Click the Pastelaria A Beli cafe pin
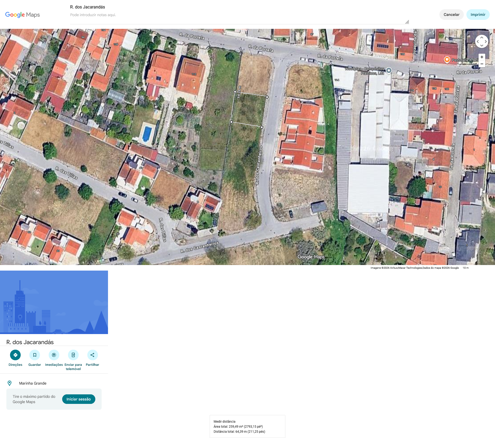 point(447,60)
